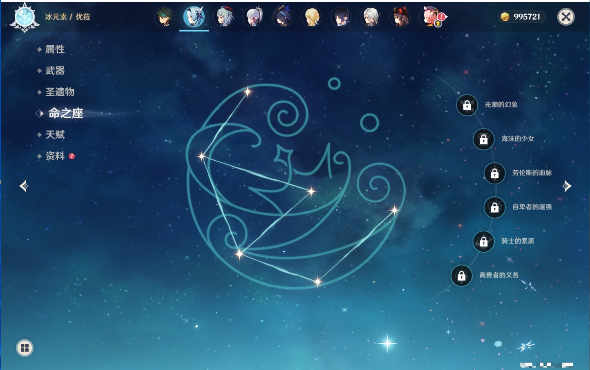Click the constellation name 自卑者的逞强

click(x=532, y=207)
